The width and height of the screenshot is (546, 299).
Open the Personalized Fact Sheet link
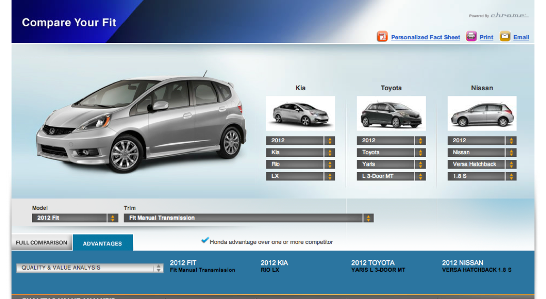coord(426,38)
